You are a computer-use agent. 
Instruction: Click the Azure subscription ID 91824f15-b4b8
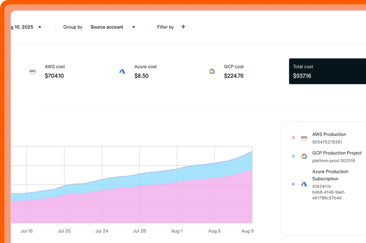click(329, 192)
